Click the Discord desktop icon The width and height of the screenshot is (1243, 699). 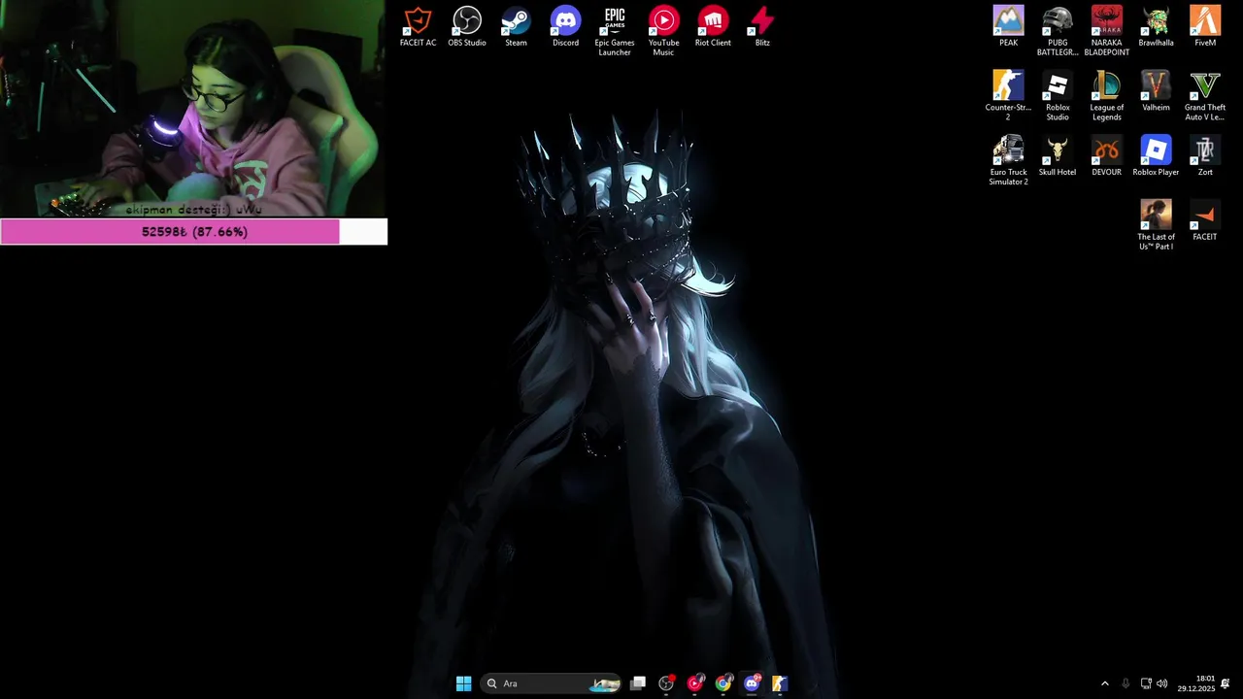click(565, 27)
